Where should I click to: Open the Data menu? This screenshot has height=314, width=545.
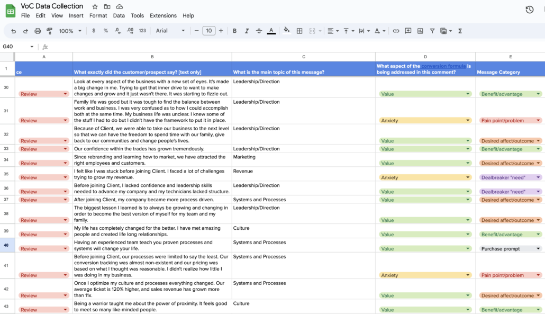[x=119, y=15]
